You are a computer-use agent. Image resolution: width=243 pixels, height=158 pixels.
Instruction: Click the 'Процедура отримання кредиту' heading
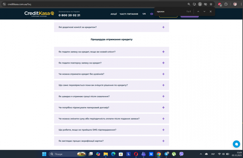111,39
